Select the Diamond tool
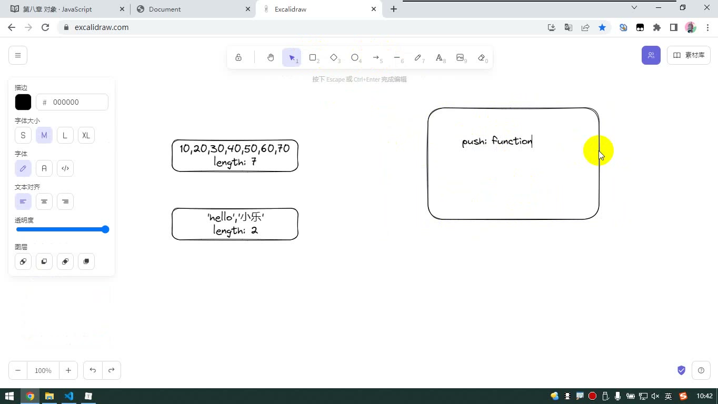 point(334,57)
